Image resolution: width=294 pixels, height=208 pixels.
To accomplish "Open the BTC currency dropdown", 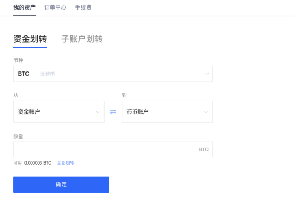I will pos(113,74).
